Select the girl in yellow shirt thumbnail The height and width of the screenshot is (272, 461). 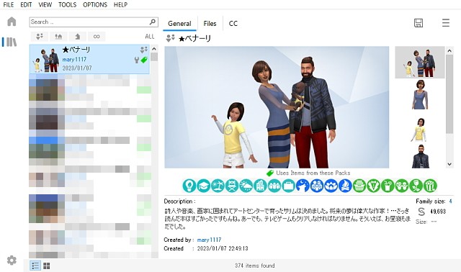coord(419,130)
